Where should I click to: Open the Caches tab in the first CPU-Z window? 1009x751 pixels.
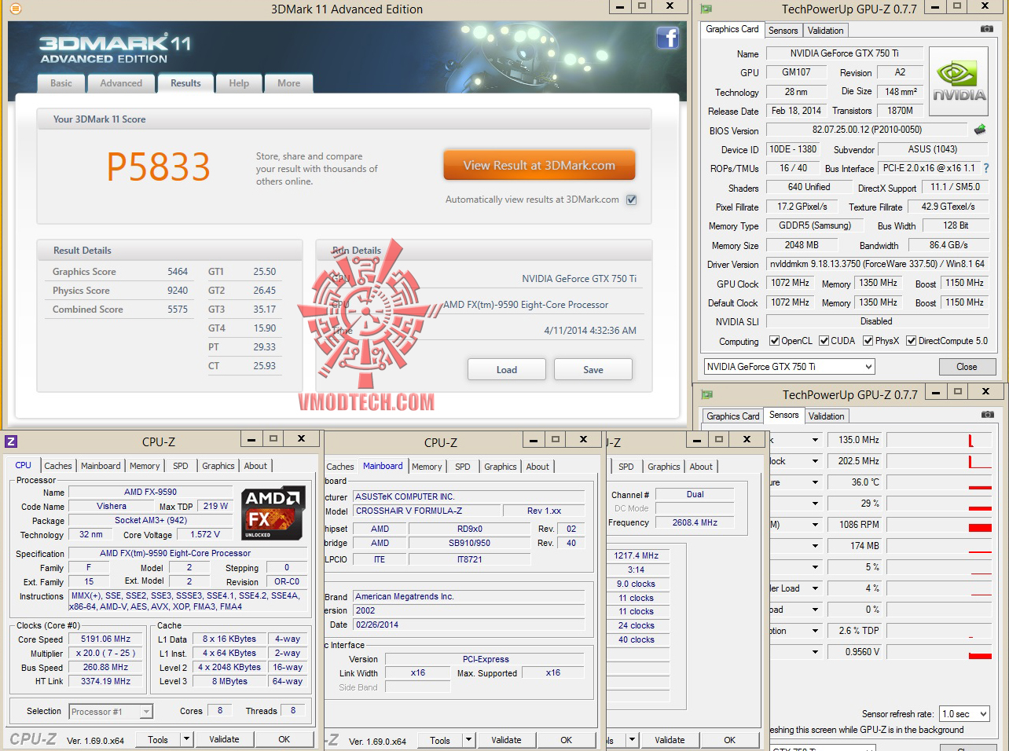(57, 466)
